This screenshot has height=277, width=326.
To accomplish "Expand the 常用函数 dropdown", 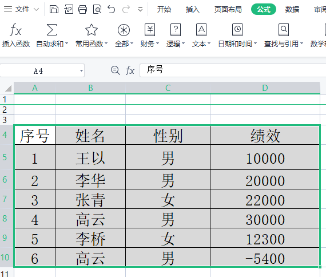I will [x=106, y=43].
